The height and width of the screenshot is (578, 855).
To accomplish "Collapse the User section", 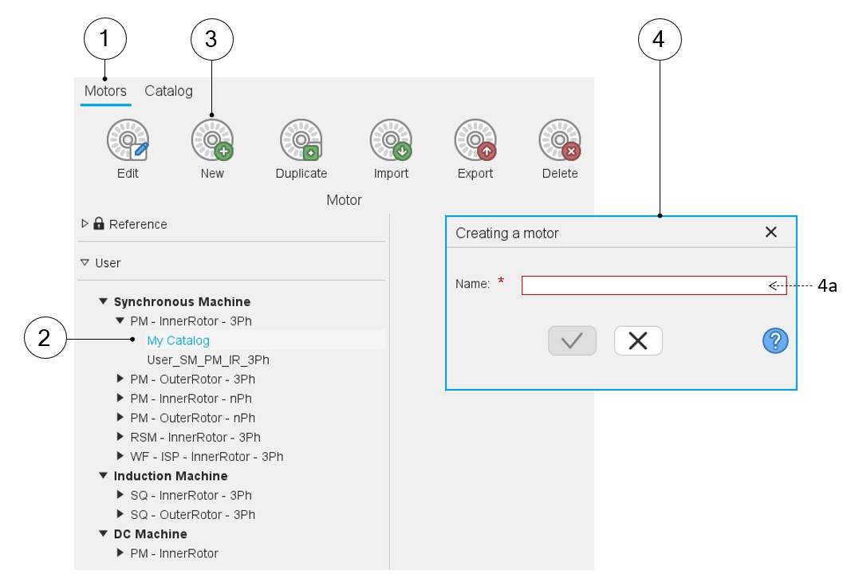I will coord(85,262).
